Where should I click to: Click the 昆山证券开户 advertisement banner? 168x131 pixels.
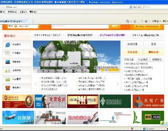(83, 117)
